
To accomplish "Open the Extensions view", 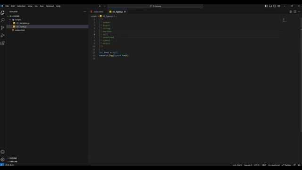I will pos(2,43).
